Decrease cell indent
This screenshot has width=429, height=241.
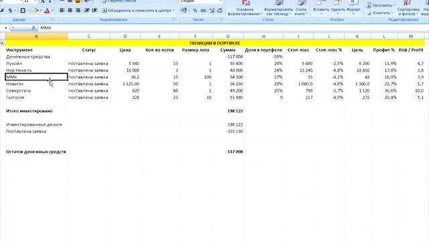pyautogui.click(x=86, y=11)
